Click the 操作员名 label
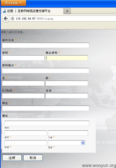 pos(8,40)
